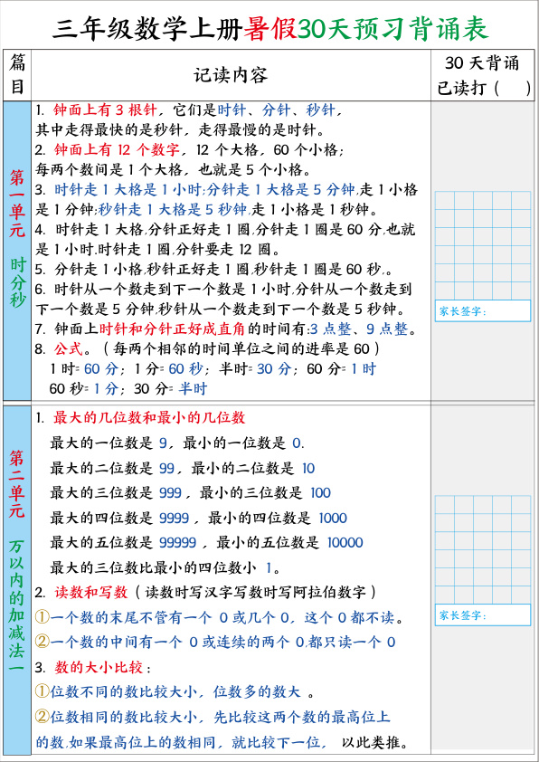Click the 30天背诵已读打 header cell
The image size is (539, 762).
tap(483, 75)
